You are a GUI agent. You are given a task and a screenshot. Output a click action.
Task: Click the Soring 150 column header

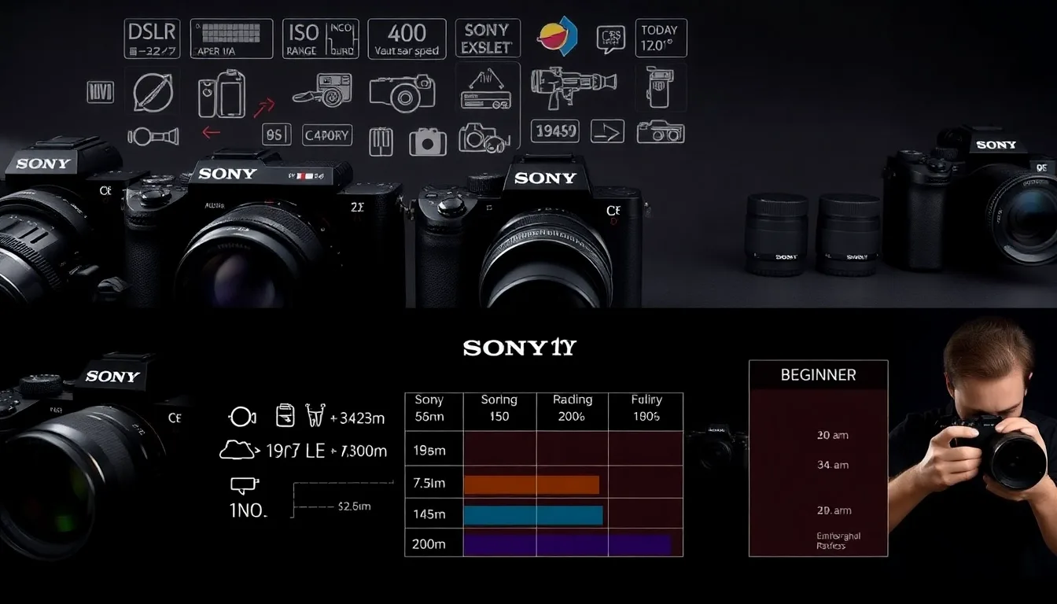499,408
